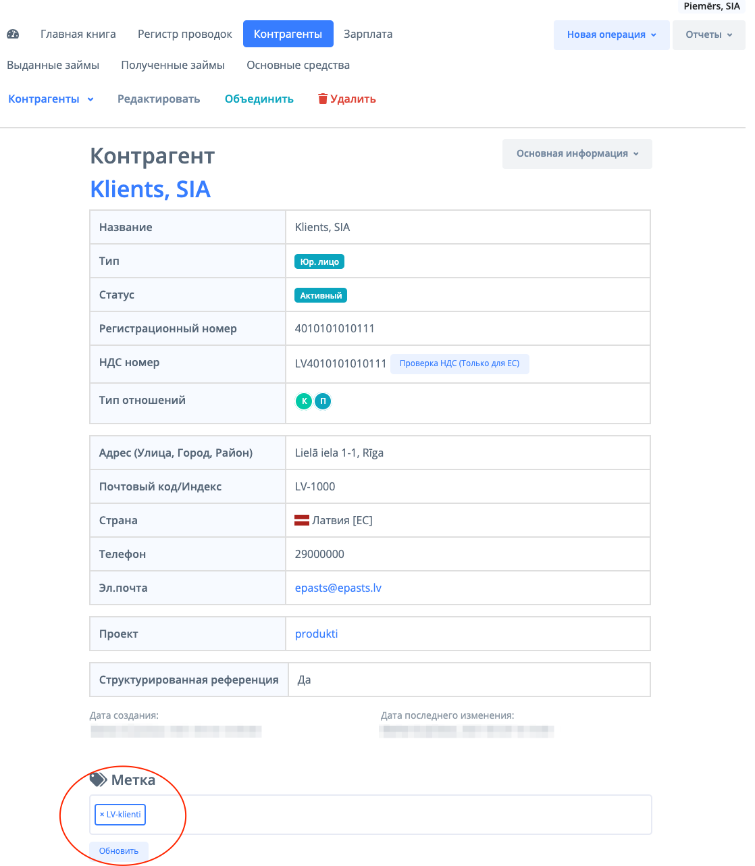
Task: Click the blue П relation badge
Action: [323, 401]
